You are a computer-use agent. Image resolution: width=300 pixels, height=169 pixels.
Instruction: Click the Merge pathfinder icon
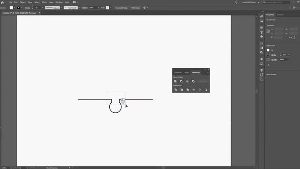point(187,90)
